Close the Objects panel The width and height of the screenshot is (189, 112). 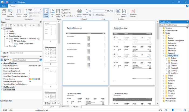click(41, 22)
